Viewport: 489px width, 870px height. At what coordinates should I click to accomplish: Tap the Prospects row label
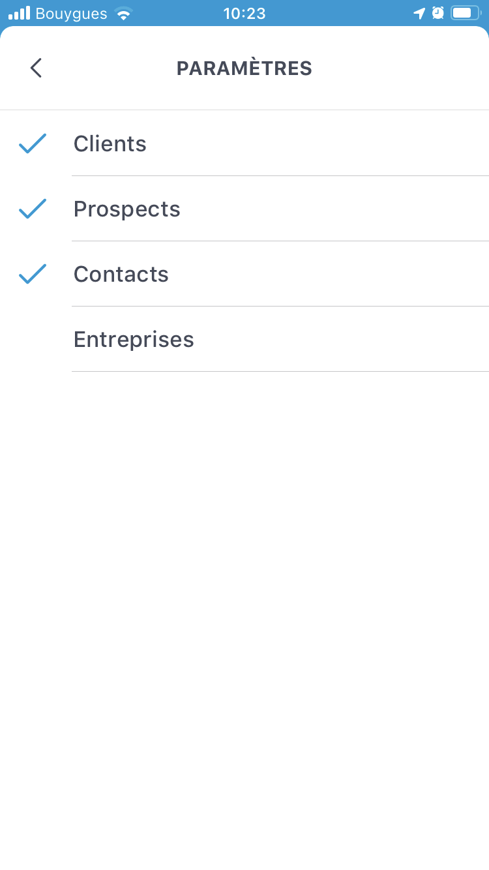click(126, 209)
